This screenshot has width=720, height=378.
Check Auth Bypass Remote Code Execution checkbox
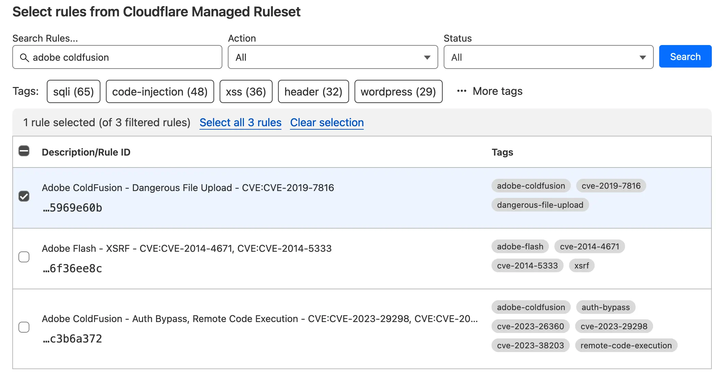click(24, 327)
